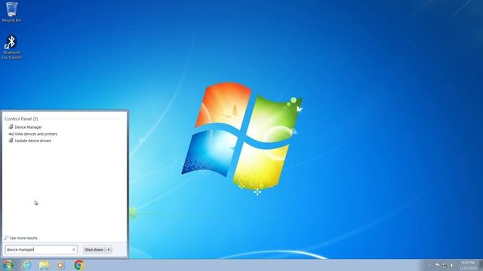483x271 pixels.
Task: Open Update device drivers result
Action: coord(33,141)
